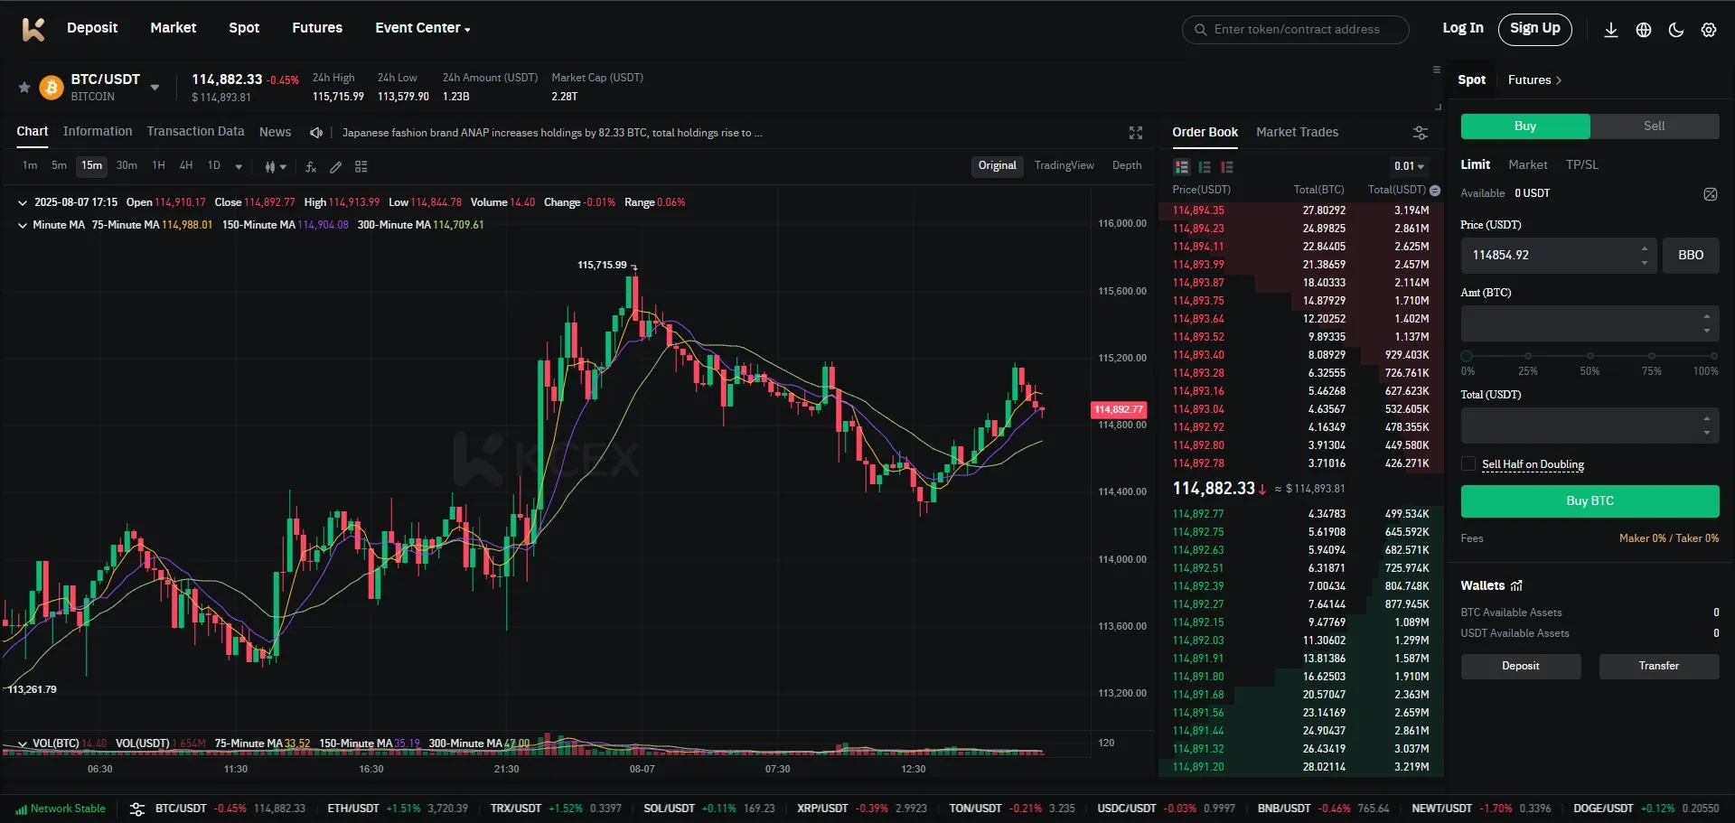This screenshot has height=823, width=1735.
Task: Open the chart layout grid icon
Action: (x=361, y=167)
